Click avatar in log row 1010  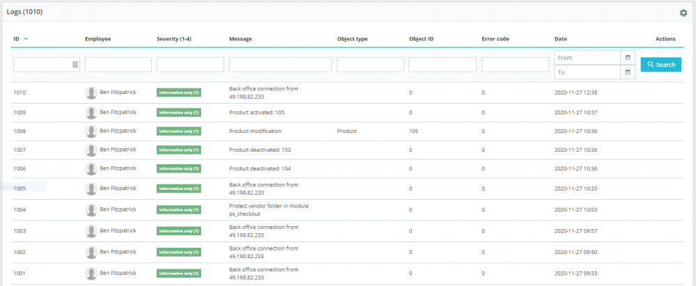91,93
